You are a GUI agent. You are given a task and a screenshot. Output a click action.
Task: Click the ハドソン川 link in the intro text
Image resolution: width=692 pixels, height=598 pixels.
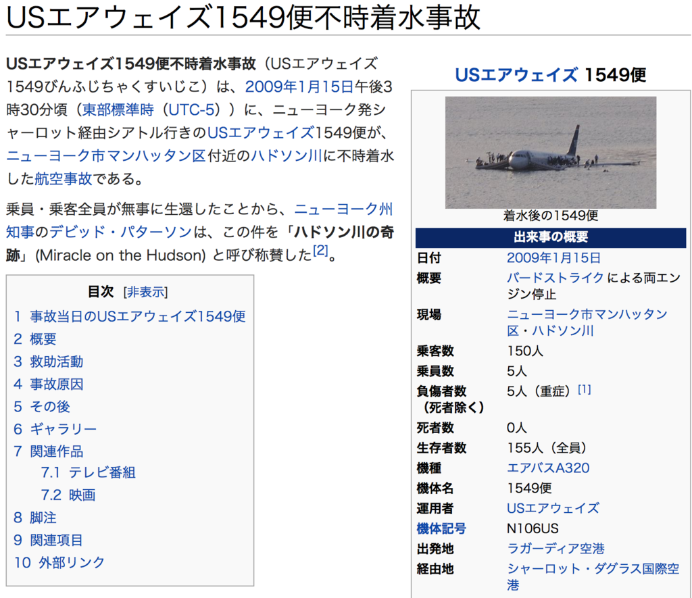(x=286, y=156)
